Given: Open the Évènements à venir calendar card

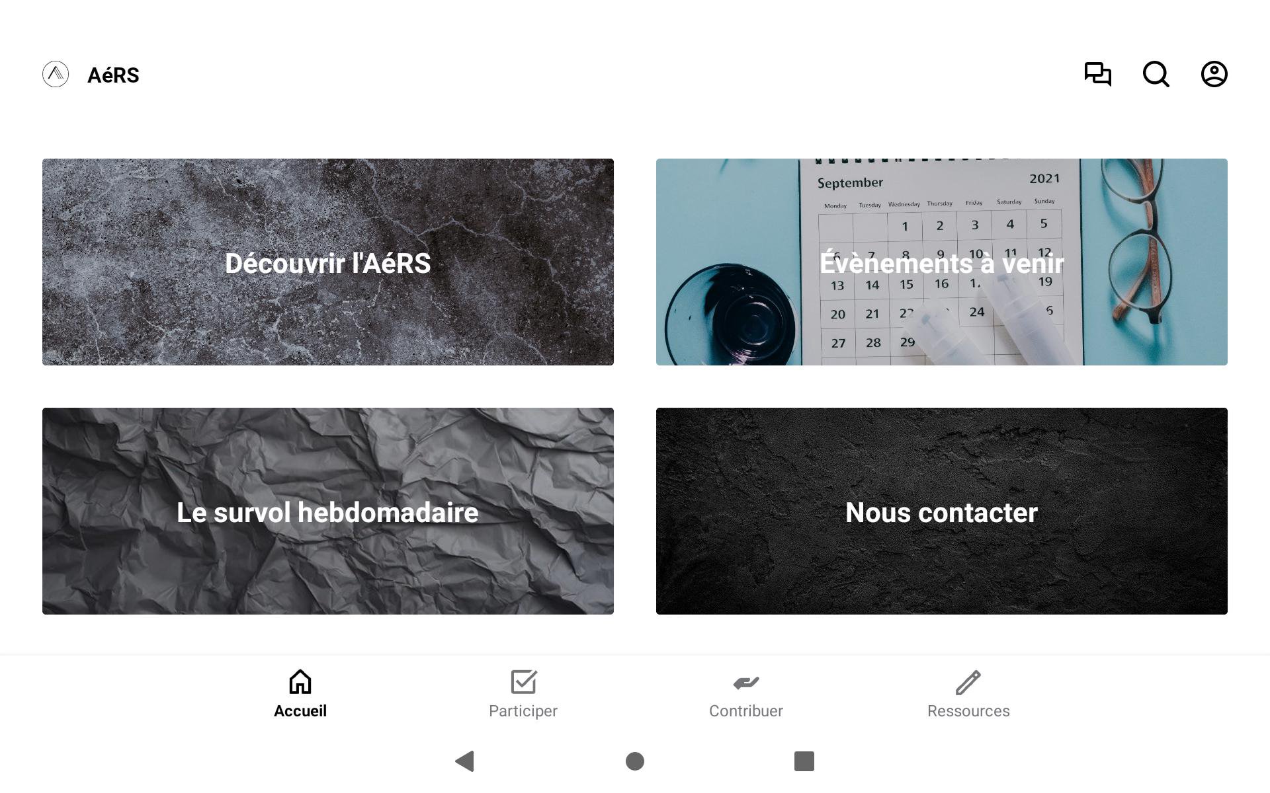Looking at the screenshot, I should (942, 262).
